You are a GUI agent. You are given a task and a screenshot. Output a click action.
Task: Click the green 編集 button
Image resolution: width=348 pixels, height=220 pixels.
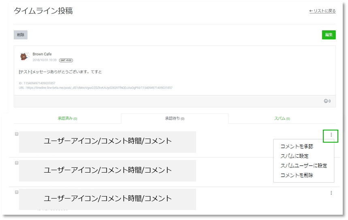click(329, 35)
